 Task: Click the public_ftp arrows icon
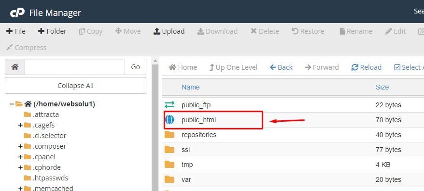170,104
